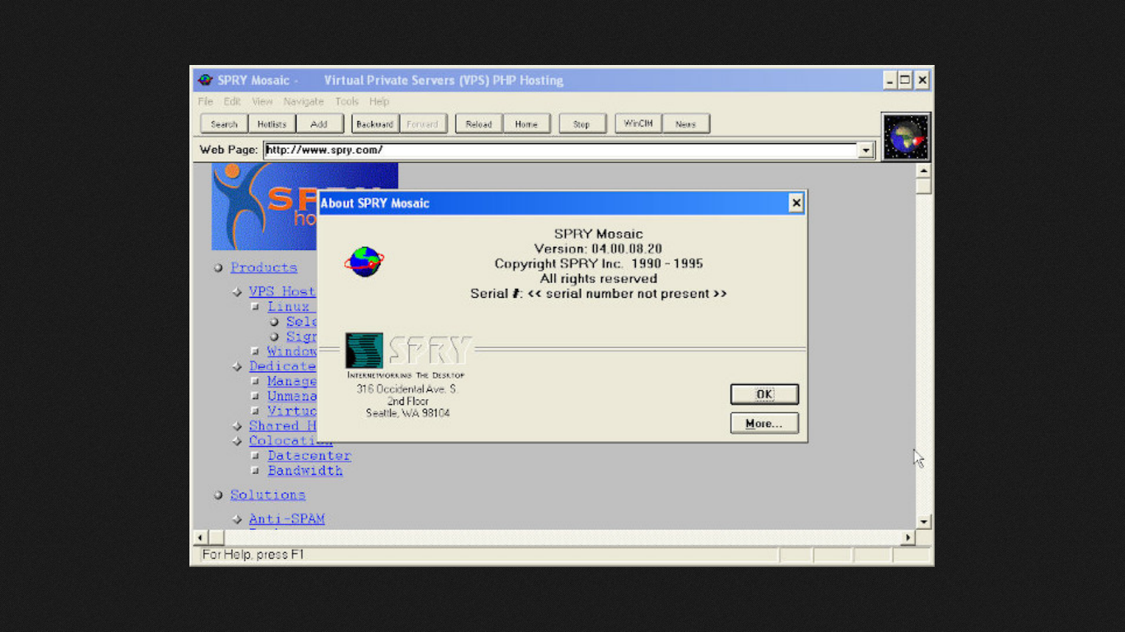Image resolution: width=1125 pixels, height=632 pixels.
Task: Open the File menu
Action: pyautogui.click(x=205, y=101)
